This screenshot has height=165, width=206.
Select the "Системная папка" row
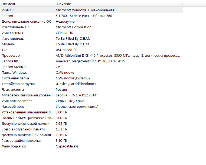pyautogui.click(x=15, y=78)
